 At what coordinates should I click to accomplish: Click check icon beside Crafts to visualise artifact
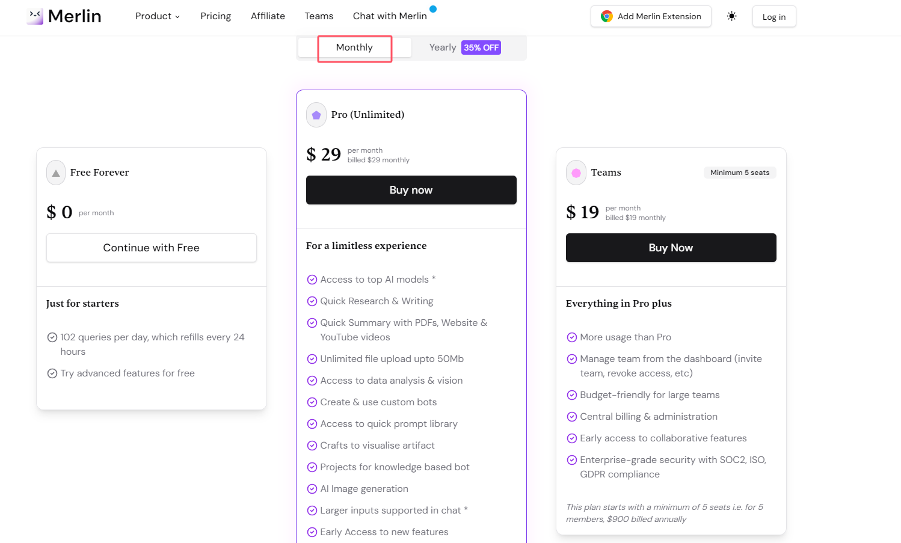[312, 446]
